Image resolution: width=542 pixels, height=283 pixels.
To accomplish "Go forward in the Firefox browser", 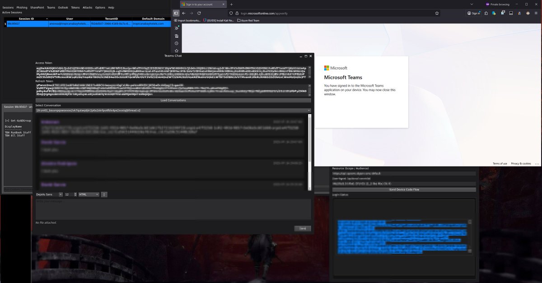I will point(192,13).
